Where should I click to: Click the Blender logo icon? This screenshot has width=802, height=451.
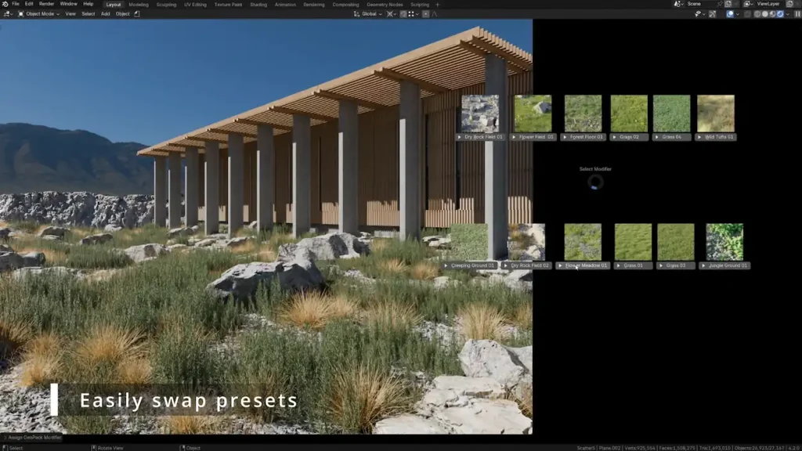click(5, 4)
